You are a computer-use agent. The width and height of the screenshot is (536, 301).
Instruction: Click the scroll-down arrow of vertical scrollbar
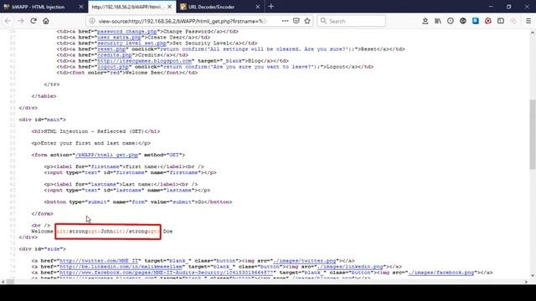[x=533, y=276]
